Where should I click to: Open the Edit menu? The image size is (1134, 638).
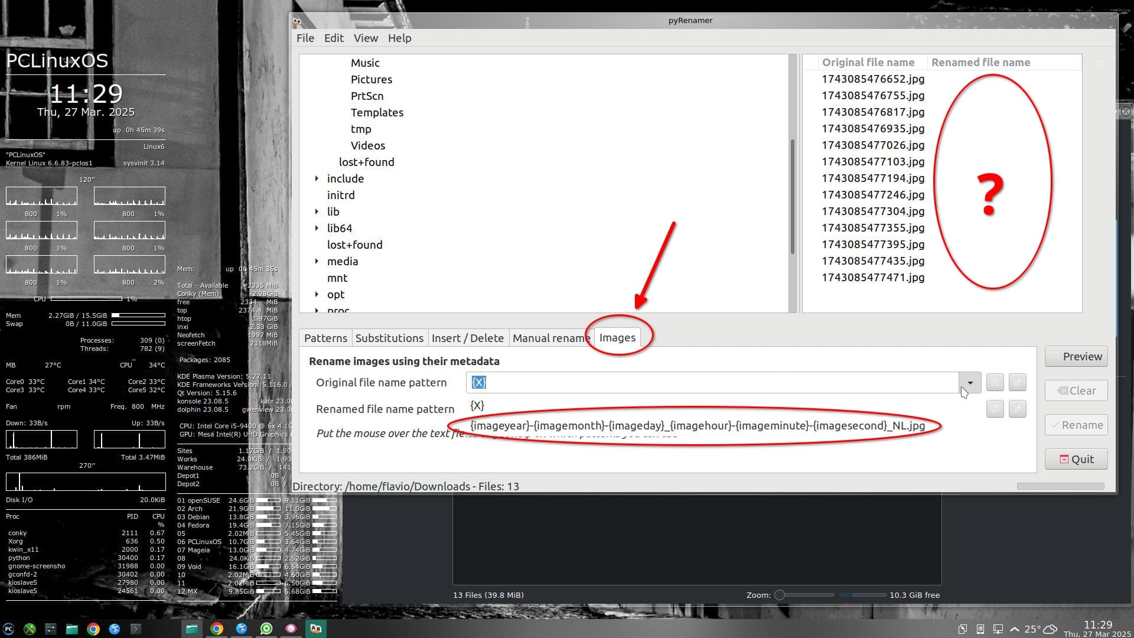[334, 38]
